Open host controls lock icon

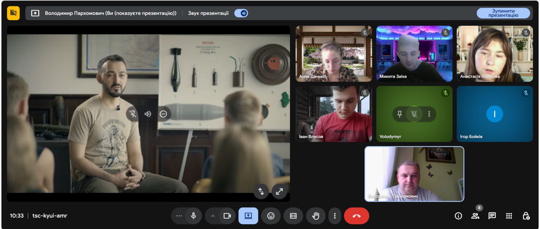pos(526,216)
